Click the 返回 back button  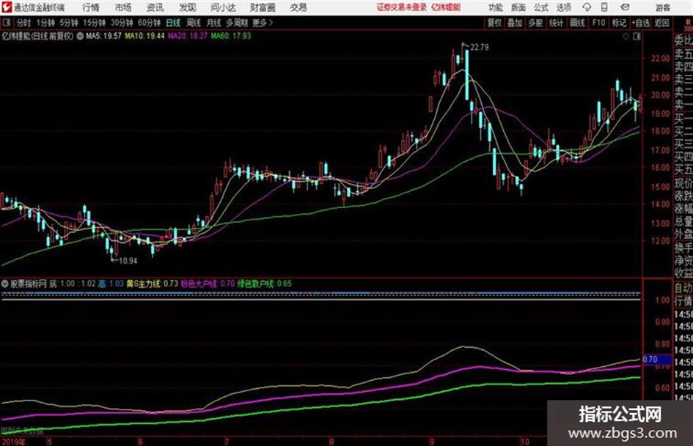(661, 23)
